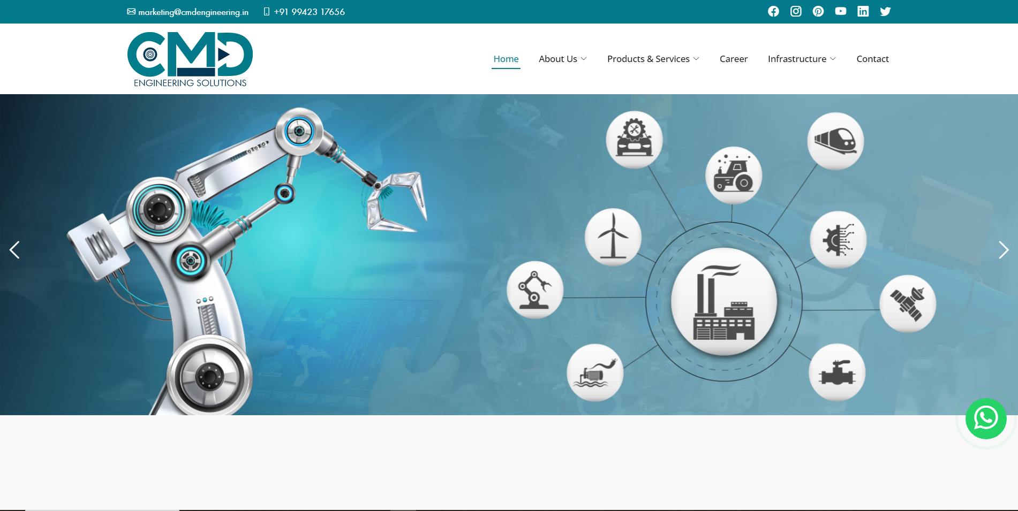Expand the About Us dropdown menu

click(562, 59)
